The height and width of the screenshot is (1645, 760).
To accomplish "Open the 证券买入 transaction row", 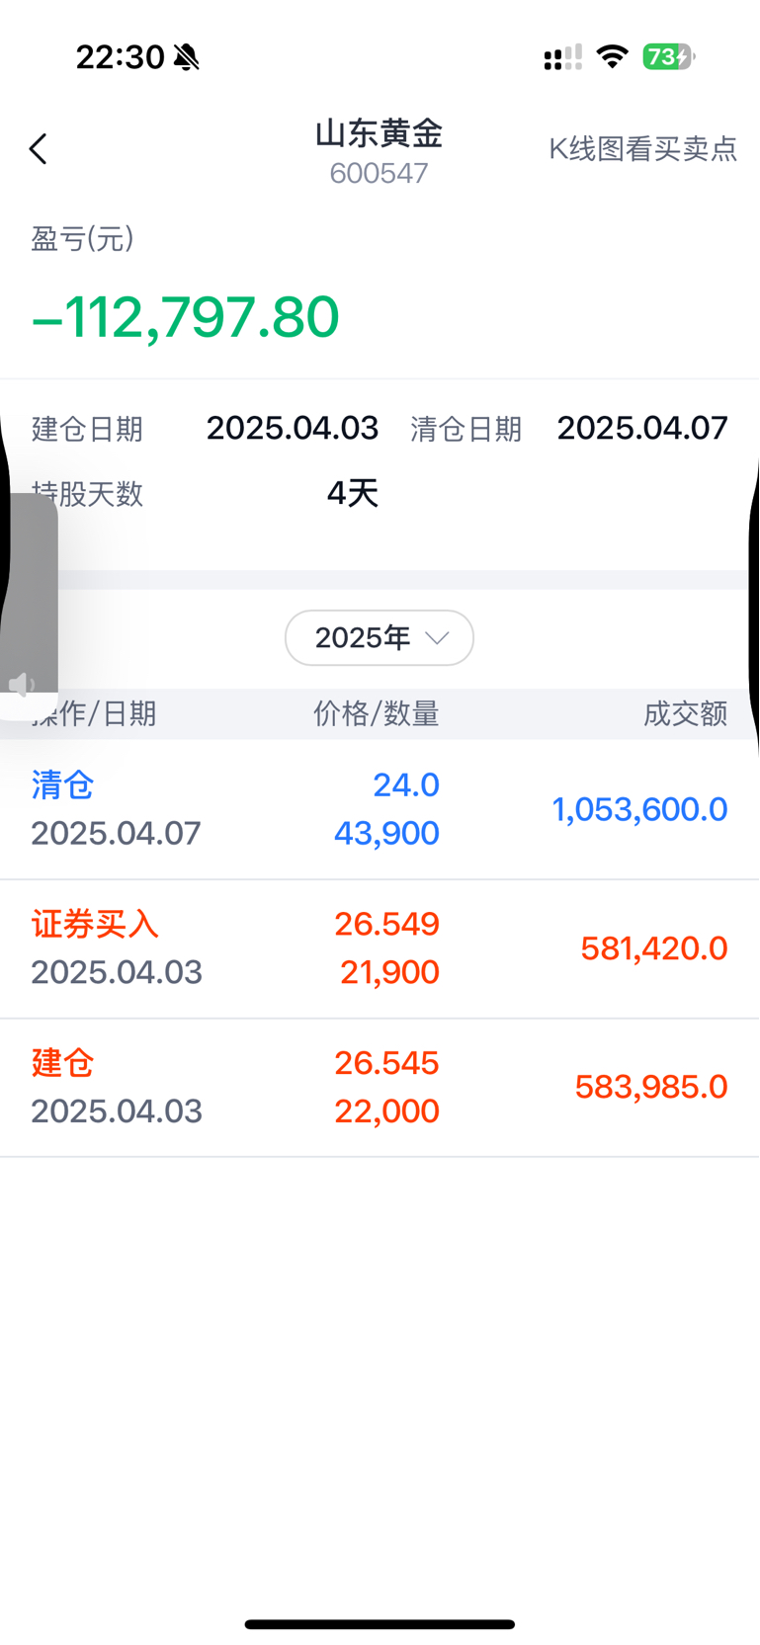I will [x=380, y=948].
